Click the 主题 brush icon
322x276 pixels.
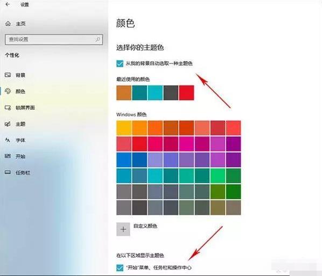click(x=8, y=124)
